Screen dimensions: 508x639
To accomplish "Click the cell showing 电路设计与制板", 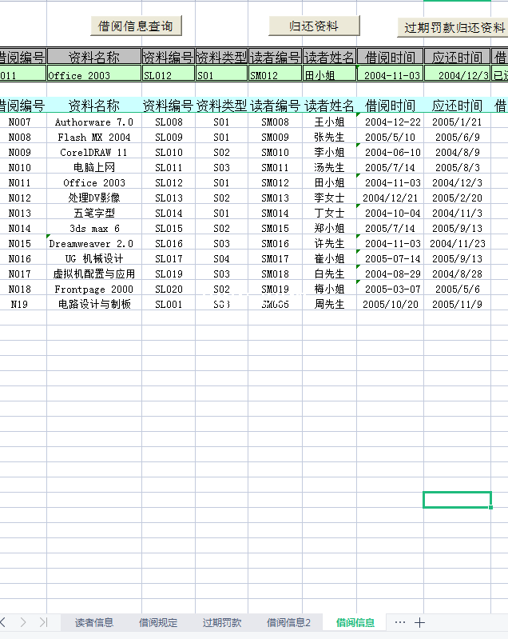I will 94,305.
